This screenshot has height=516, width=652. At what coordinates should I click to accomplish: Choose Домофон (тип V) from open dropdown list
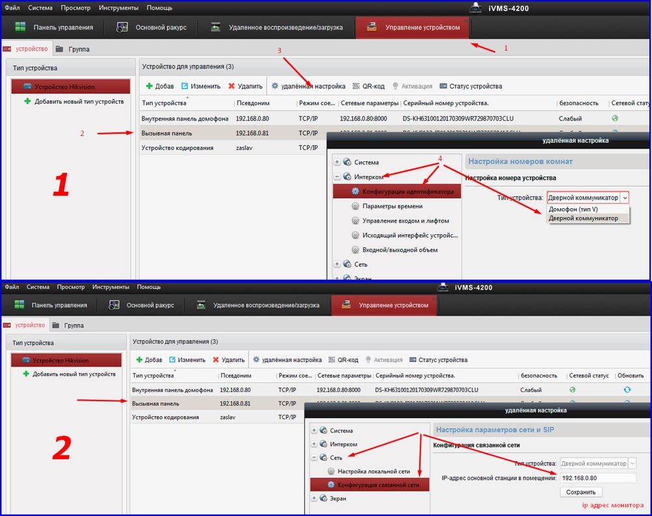coord(573,209)
